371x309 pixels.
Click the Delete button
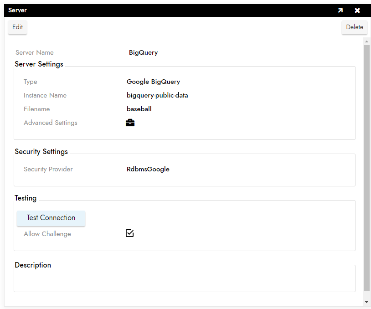tap(354, 27)
